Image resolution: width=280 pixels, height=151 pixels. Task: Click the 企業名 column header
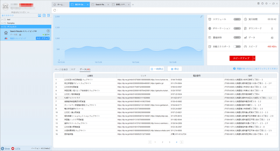(x=90, y=76)
